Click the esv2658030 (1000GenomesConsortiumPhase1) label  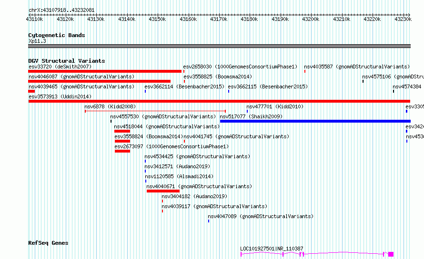pos(240,67)
